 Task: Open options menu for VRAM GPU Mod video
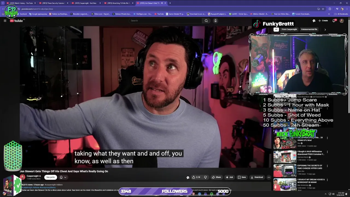(327, 138)
